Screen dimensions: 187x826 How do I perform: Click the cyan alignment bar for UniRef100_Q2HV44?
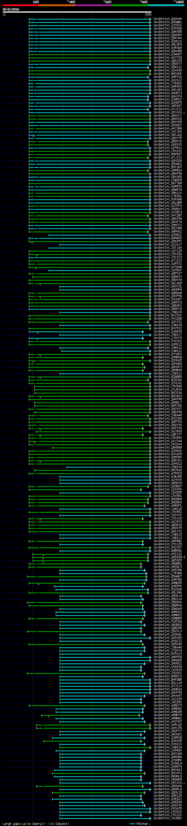pos(90,19)
